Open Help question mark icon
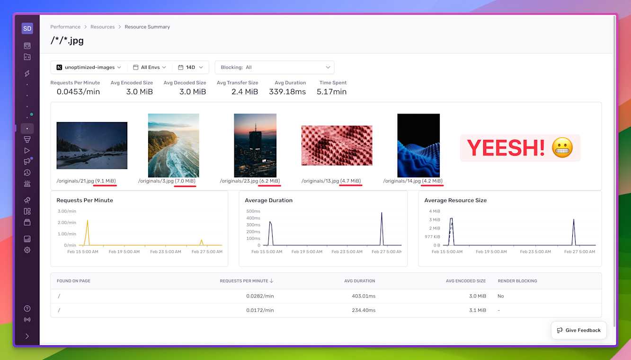 tap(27, 308)
